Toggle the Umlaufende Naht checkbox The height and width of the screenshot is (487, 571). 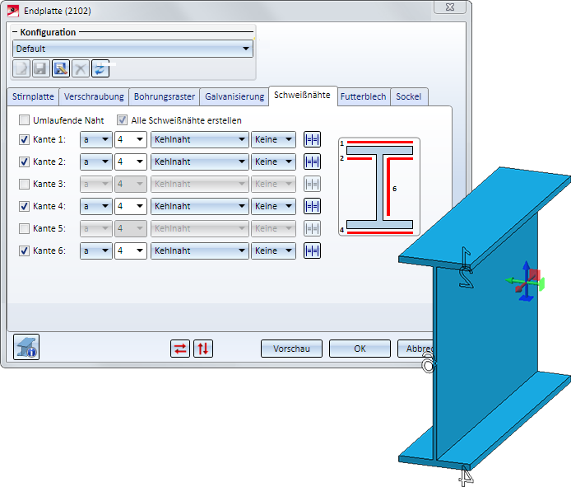(x=24, y=120)
